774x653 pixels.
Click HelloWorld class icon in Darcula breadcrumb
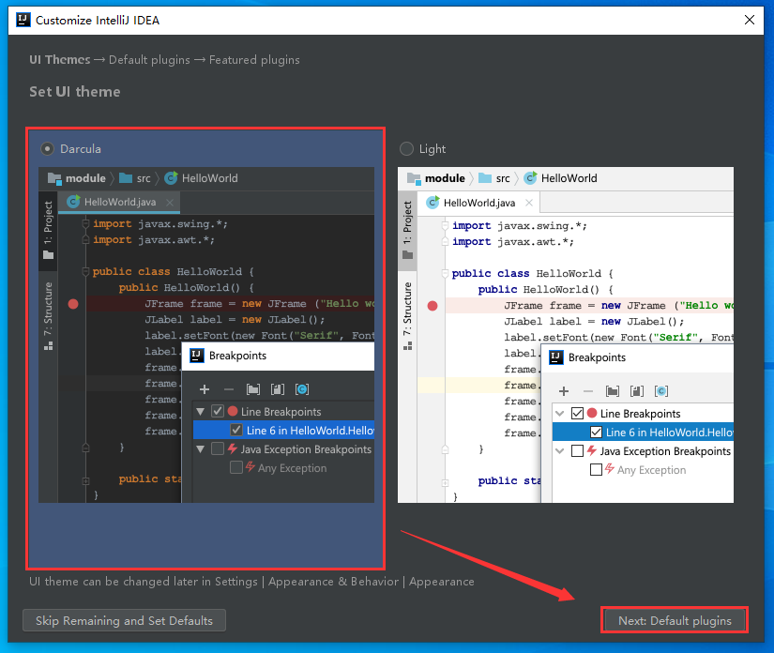[x=172, y=177]
